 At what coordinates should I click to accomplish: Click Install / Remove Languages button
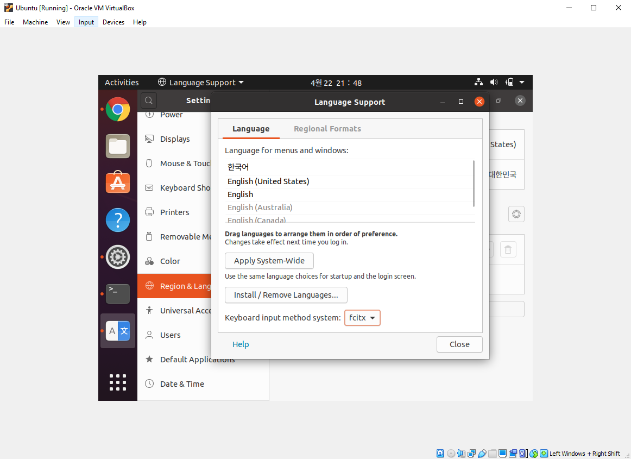click(x=286, y=295)
